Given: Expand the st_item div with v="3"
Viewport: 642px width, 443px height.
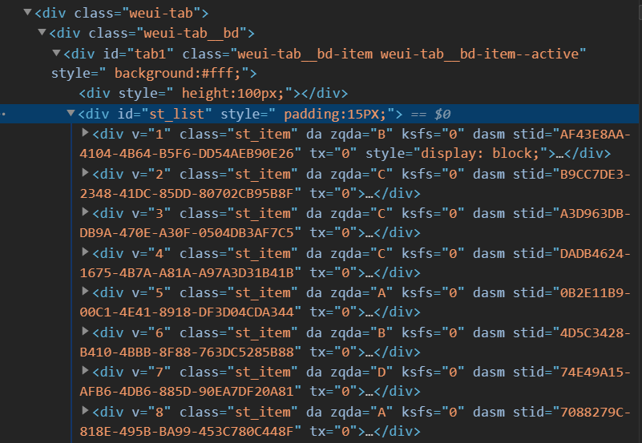Looking at the screenshot, I should 87,213.
